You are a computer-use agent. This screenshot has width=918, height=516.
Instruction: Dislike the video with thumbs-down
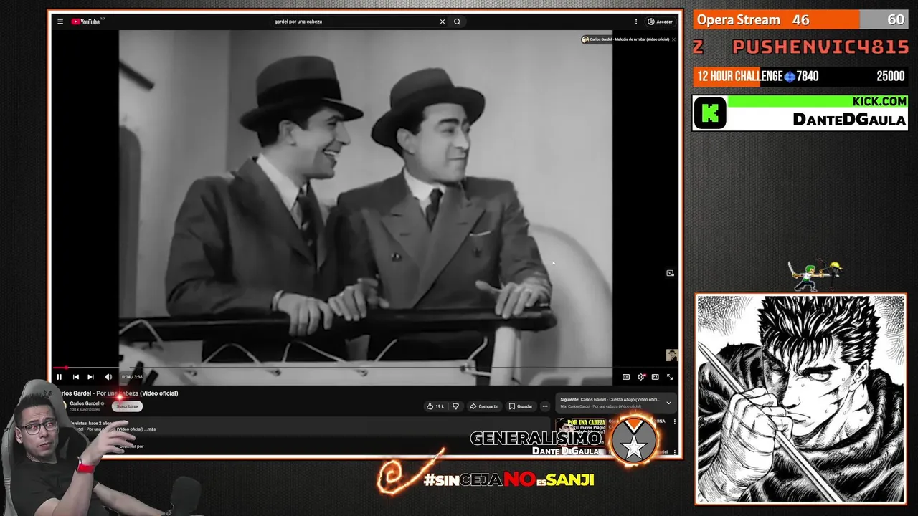pyautogui.click(x=455, y=406)
